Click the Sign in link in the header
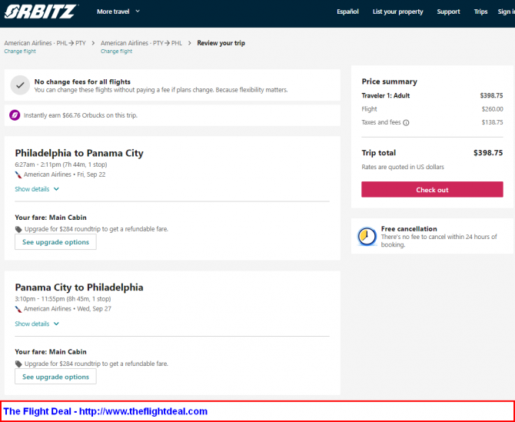This screenshot has height=422, width=515. [x=506, y=12]
